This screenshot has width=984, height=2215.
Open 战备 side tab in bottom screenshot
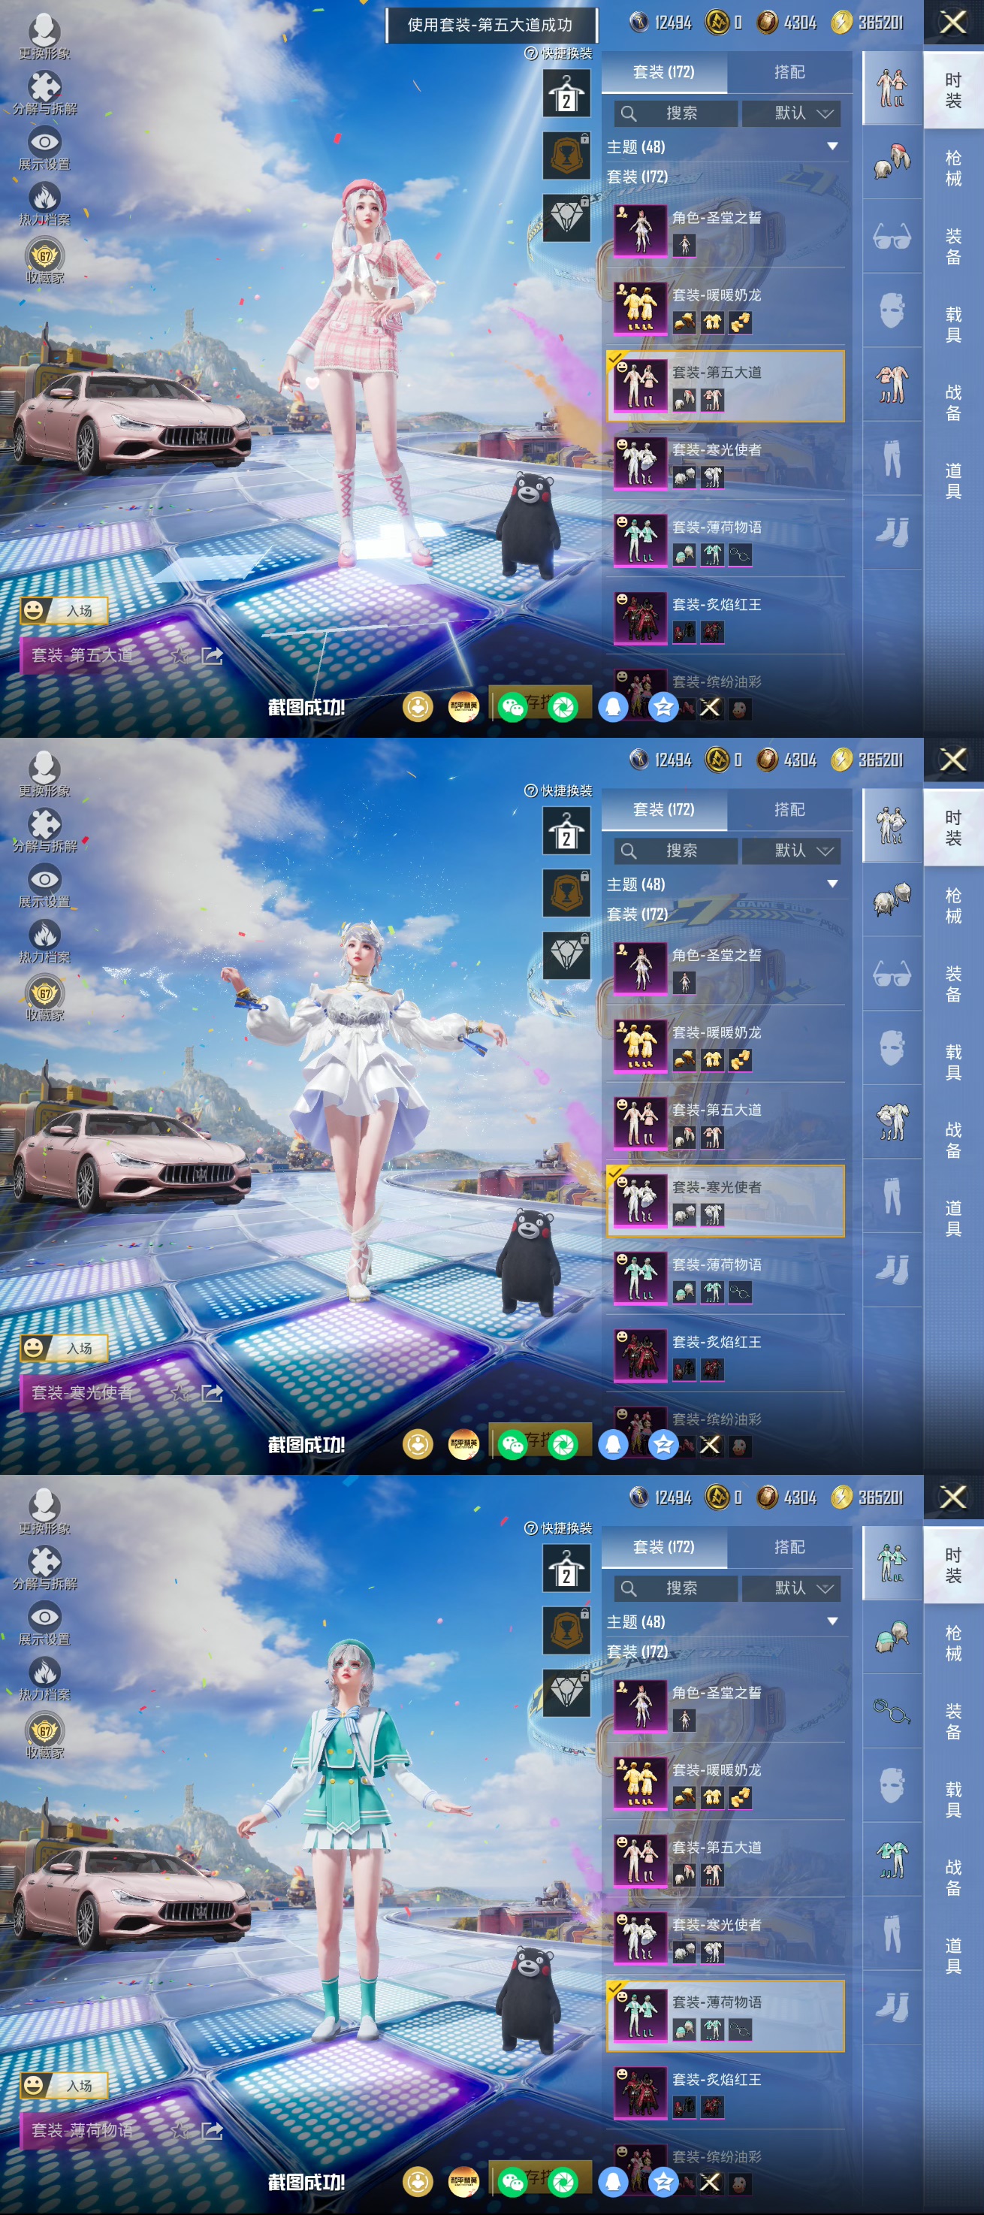click(x=953, y=1878)
